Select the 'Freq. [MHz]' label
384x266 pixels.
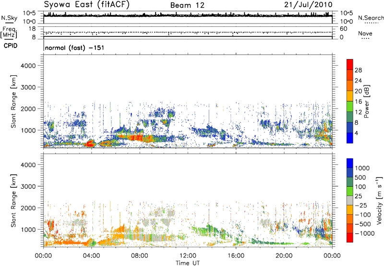pos(9,33)
